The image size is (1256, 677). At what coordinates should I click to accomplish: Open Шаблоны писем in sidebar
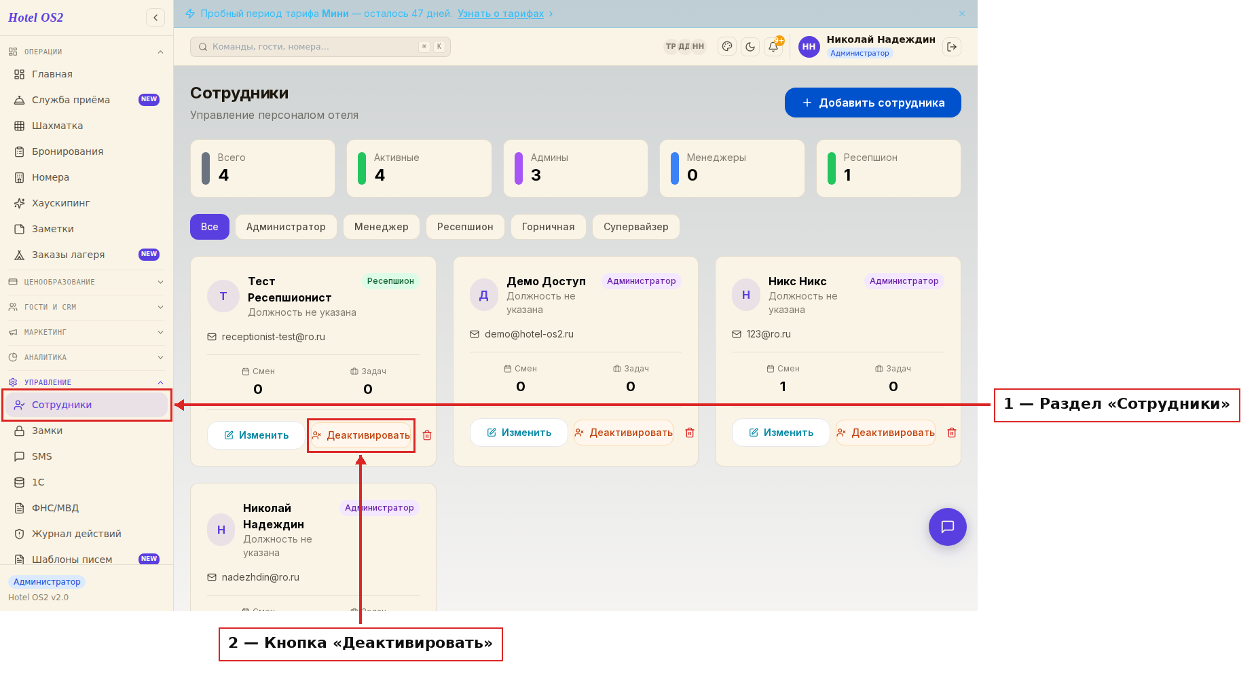click(x=86, y=559)
